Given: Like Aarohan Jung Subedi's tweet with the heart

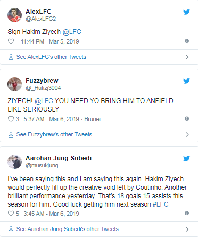Looking at the screenshot, I should [x=11, y=214].
